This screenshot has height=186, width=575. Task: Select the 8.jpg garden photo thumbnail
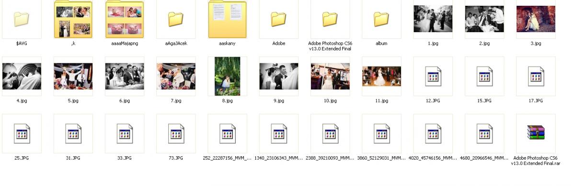[228, 76]
